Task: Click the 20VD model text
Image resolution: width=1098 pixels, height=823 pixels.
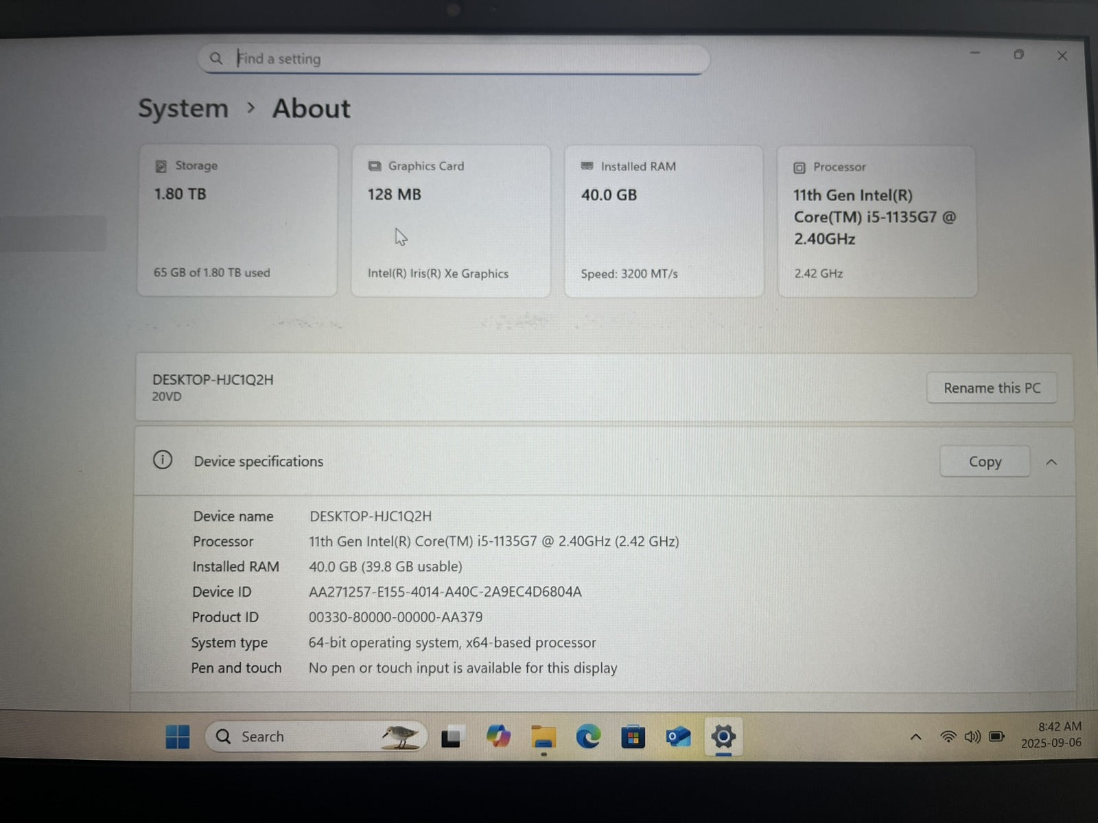Action: pyautogui.click(x=167, y=396)
